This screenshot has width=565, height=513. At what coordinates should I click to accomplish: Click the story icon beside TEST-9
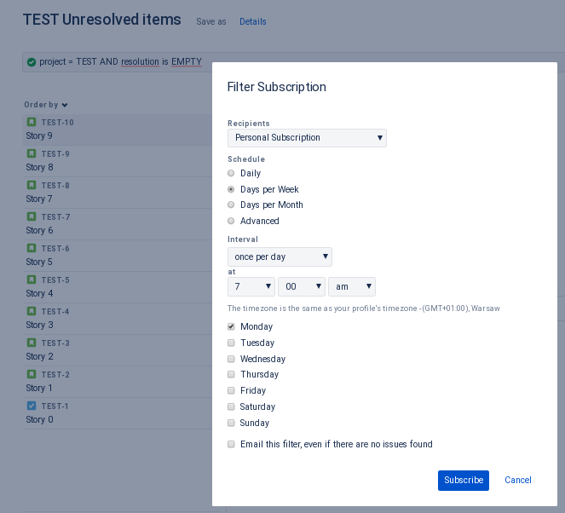tap(32, 153)
